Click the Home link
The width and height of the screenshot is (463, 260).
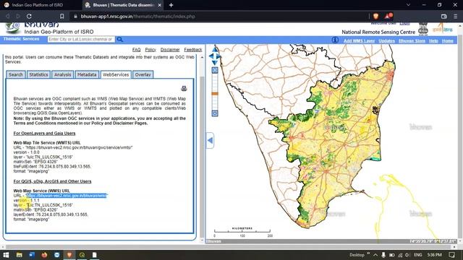point(448,41)
